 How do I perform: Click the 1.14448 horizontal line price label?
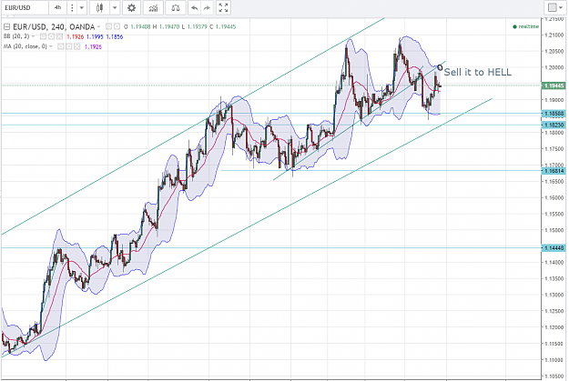click(554, 248)
